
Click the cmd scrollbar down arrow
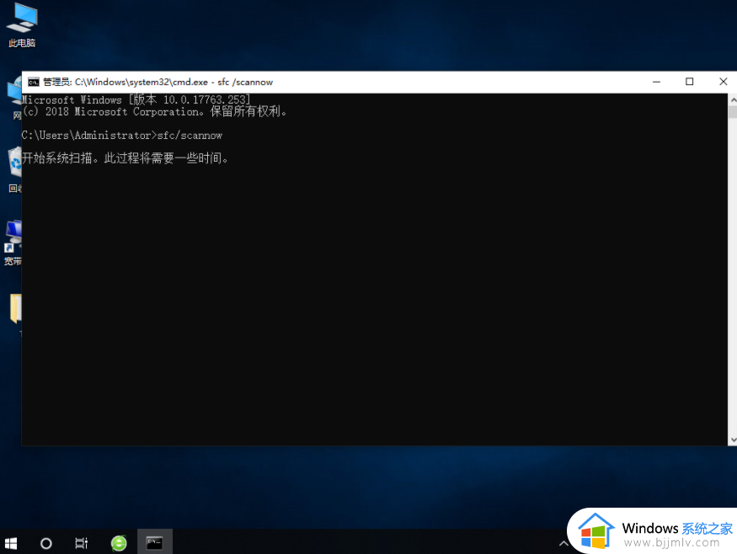[733, 439]
